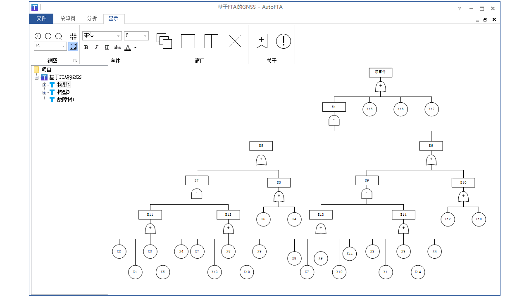Image resolution: width=529 pixels, height=297 pixels.
Task: Open the 视图 group dialog launcher
Action: [x=75, y=61]
